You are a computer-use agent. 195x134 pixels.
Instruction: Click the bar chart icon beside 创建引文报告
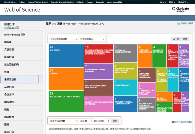tap(179, 23)
